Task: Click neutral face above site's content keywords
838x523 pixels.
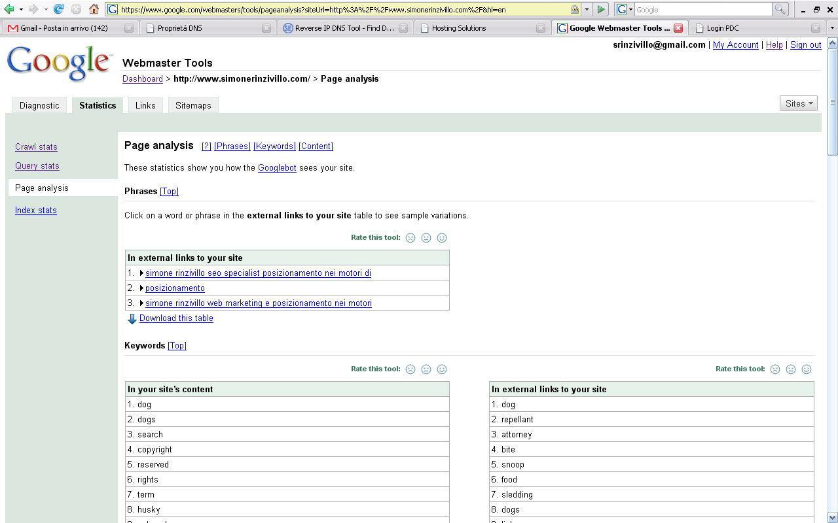Action: pos(426,369)
